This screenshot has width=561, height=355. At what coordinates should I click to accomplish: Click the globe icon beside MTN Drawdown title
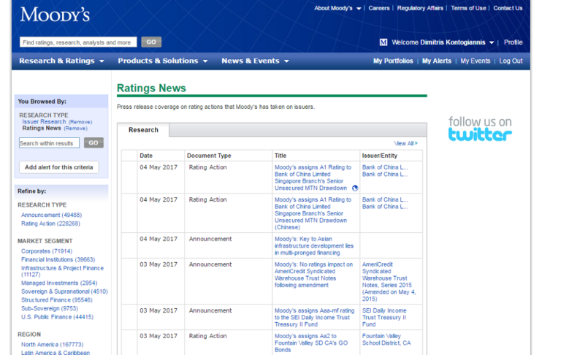pos(355,188)
